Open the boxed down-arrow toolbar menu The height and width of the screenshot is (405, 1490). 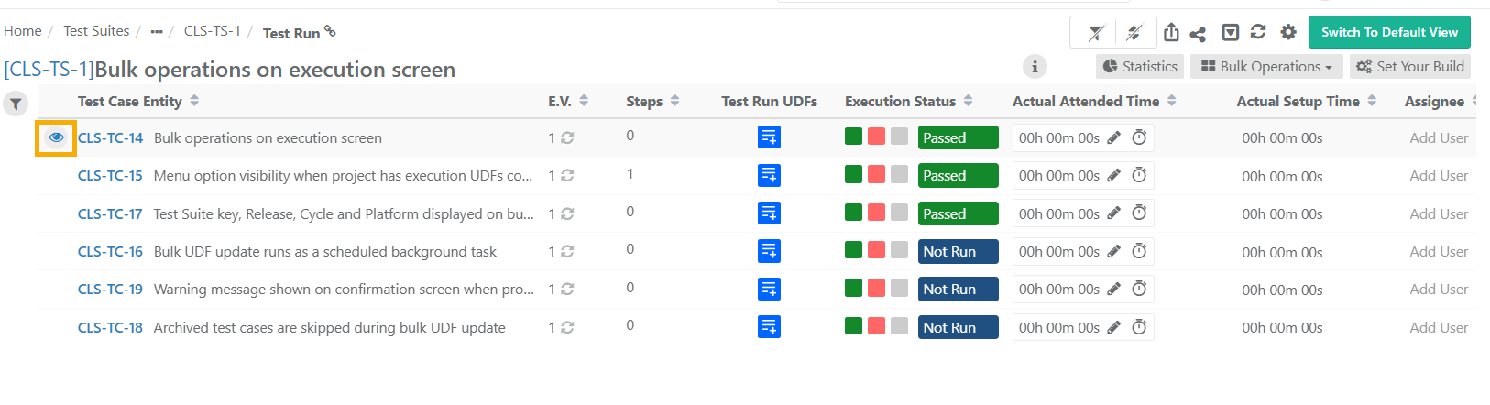1231,32
